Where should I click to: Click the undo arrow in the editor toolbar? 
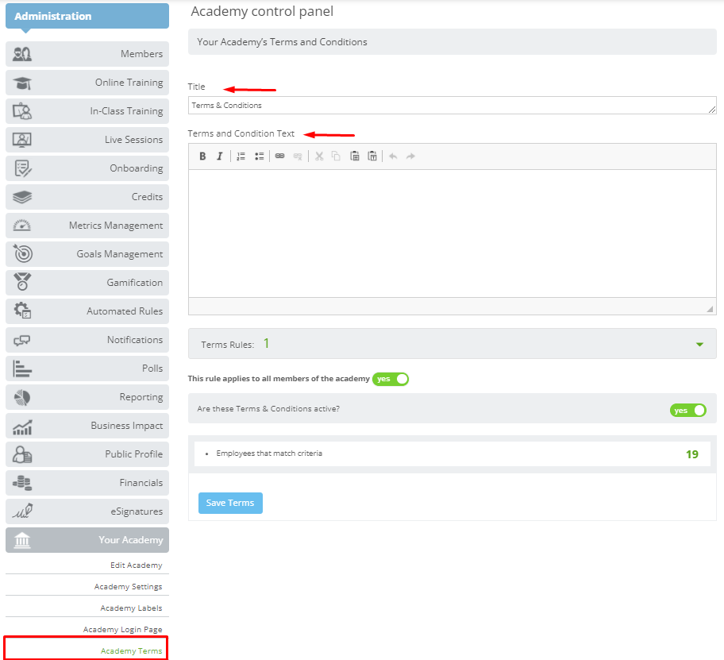click(393, 156)
